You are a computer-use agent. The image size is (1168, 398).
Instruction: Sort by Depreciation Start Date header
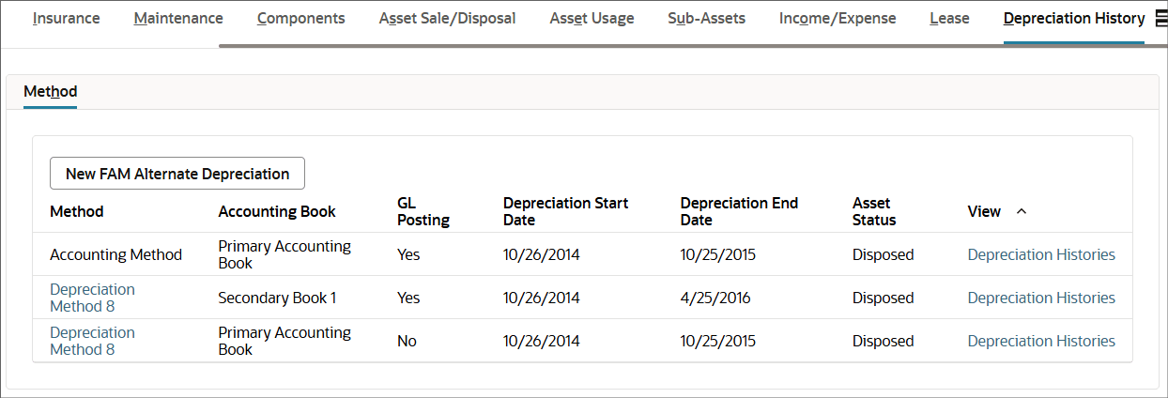pyautogui.click(x=566, y=211)
